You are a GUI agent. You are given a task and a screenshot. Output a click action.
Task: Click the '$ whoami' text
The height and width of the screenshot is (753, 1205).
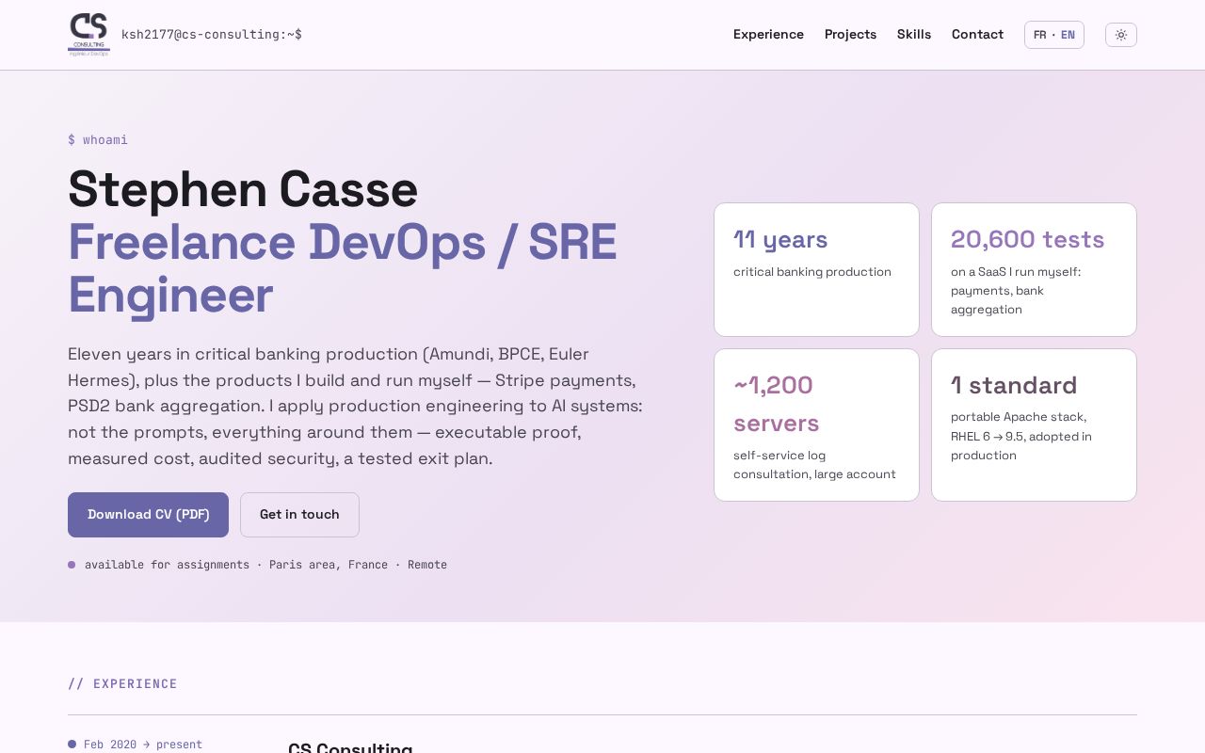pos(98,140)
